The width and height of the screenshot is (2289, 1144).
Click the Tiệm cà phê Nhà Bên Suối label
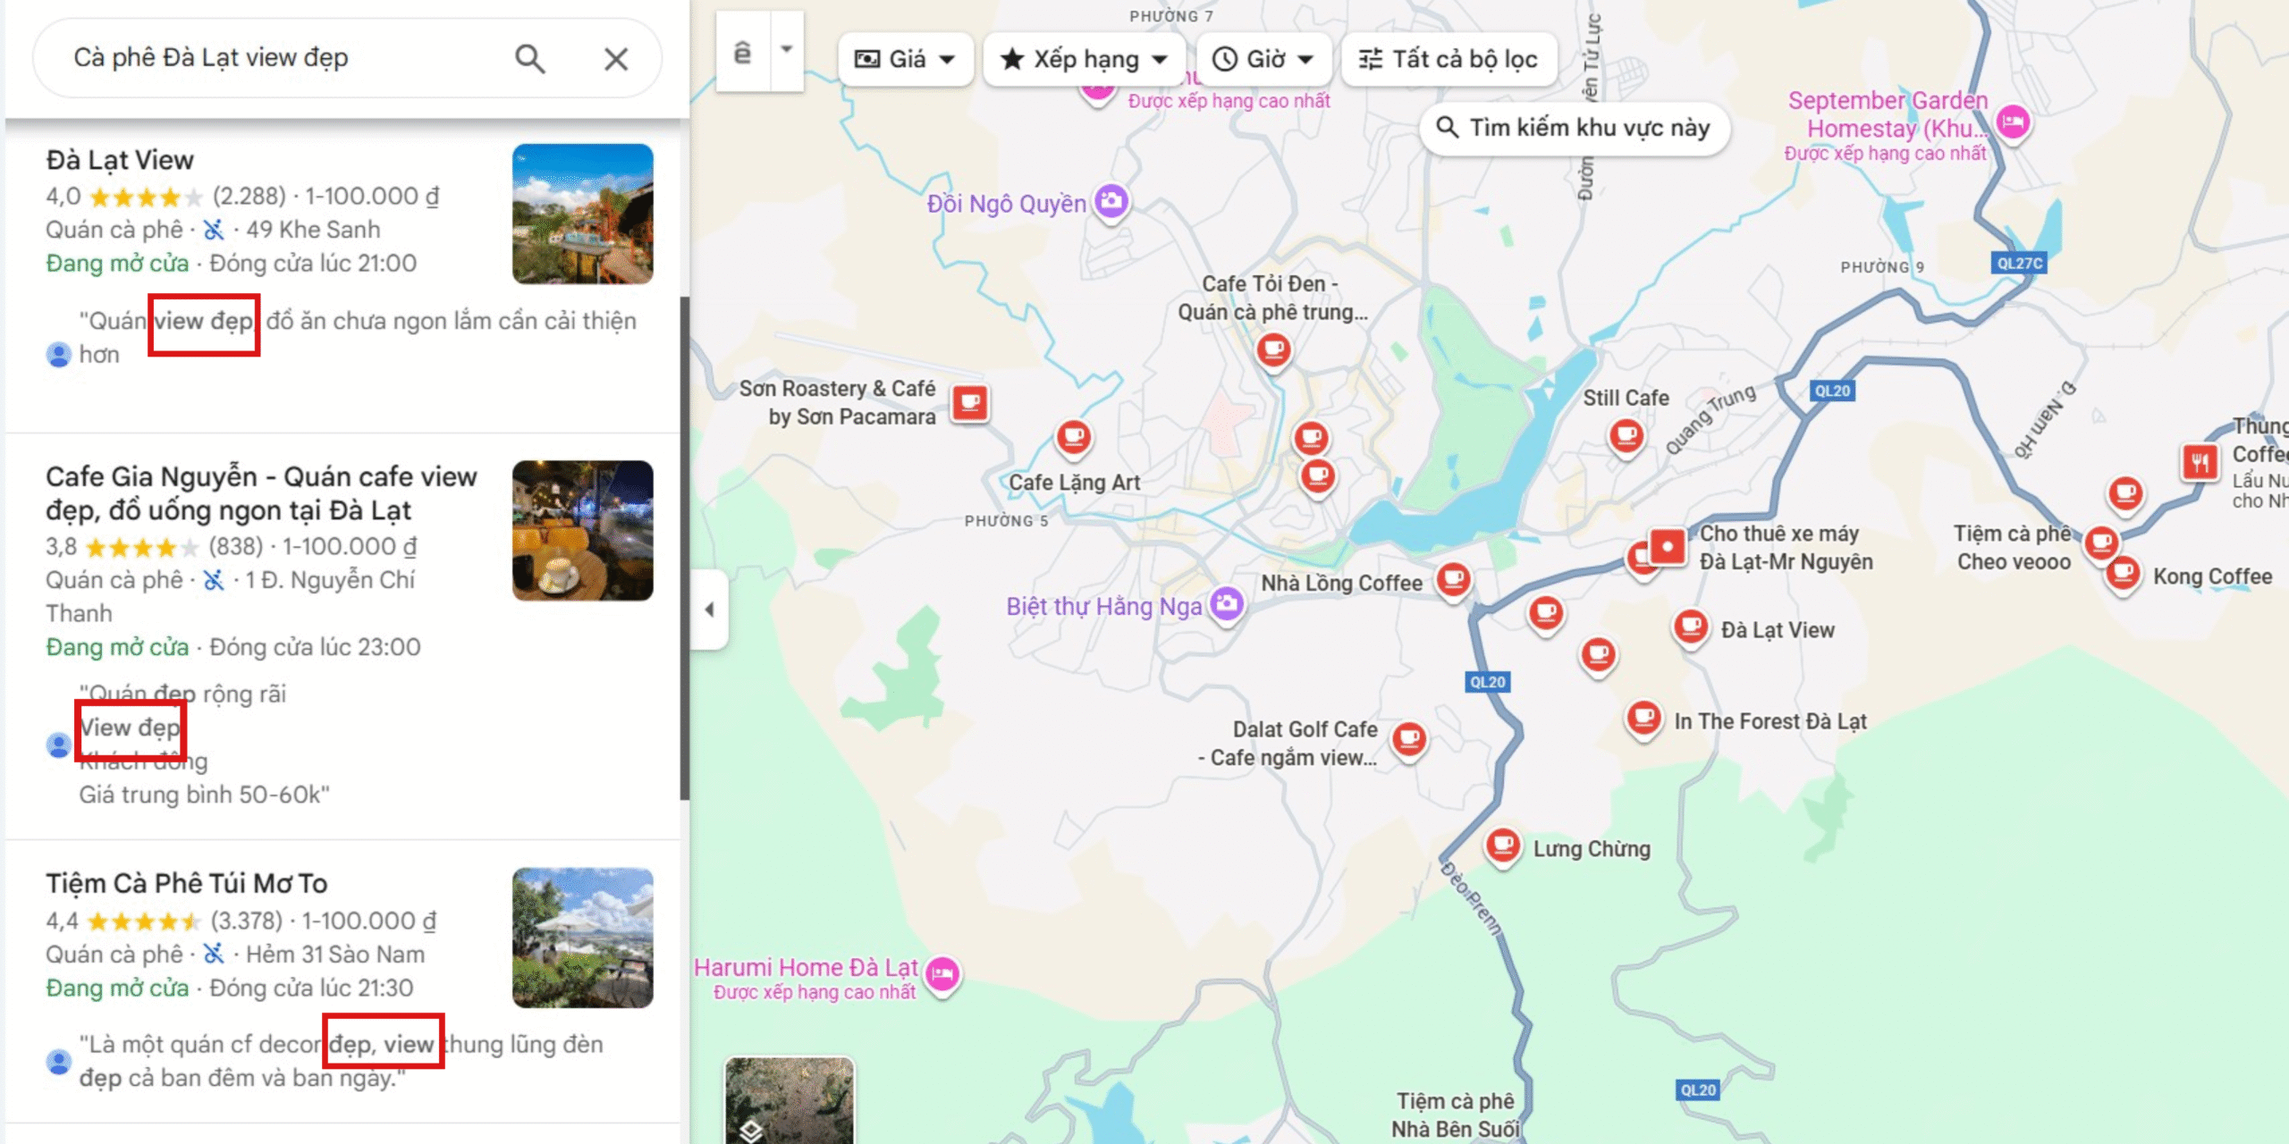1456,1115
